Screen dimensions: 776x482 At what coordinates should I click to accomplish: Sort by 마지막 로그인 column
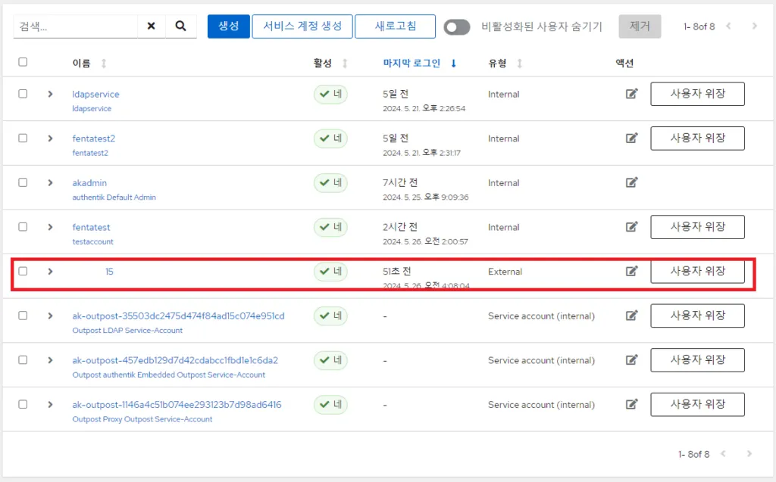click(411, 64)
